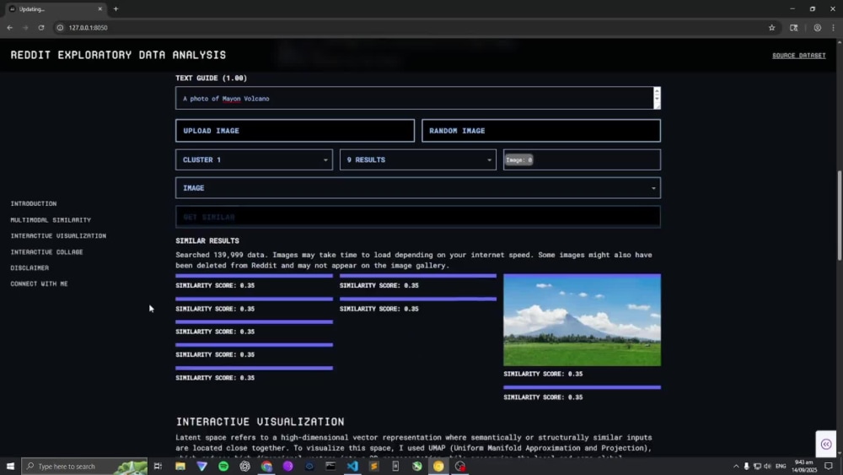Open Spotify from the taskbar
This screenshot has width=843, height=475.
coord(223,466)
